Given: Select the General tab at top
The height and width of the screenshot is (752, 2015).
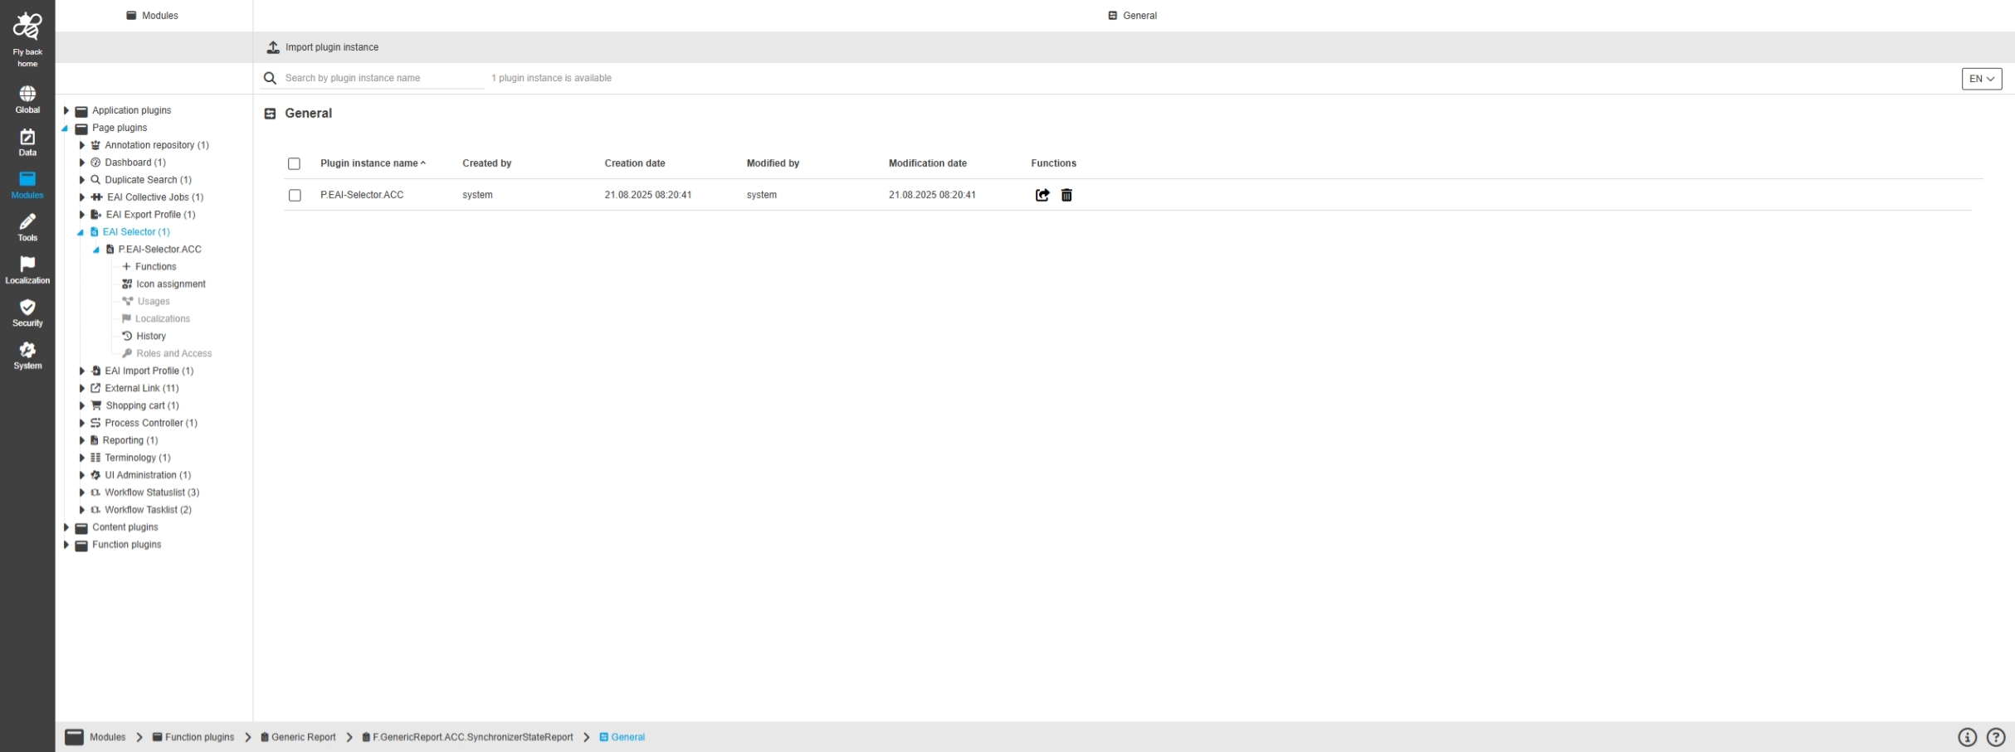Looking at the screenshot, I should [x=1133, y=16].
